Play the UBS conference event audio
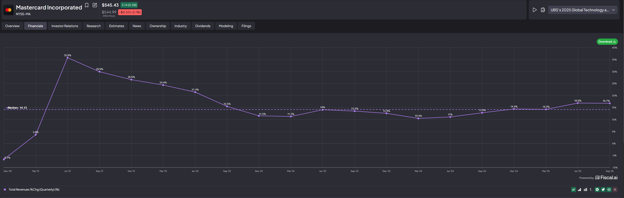Image resolution: width=624 pixels, height=198 pixels. 534,10
